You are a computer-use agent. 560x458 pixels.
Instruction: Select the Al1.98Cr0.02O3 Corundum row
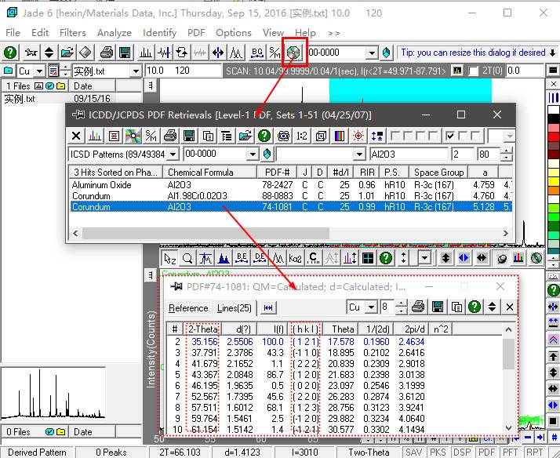[x=291, y=196]
